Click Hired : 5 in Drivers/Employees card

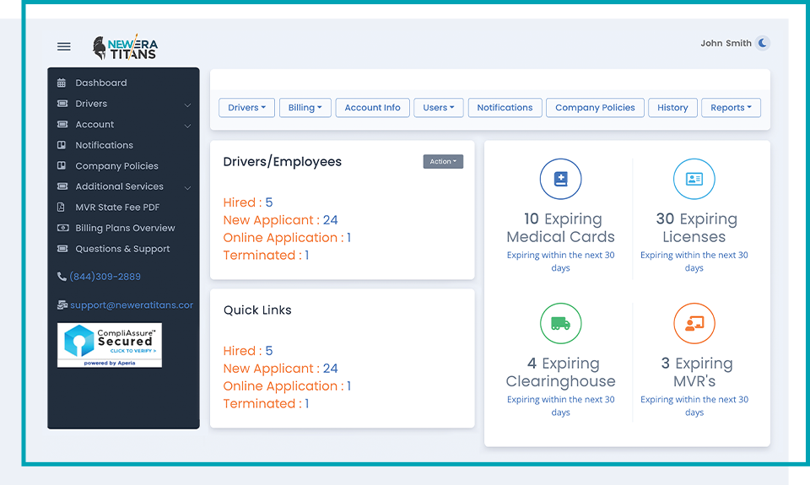pyautogui.click(x=248, y=202)
